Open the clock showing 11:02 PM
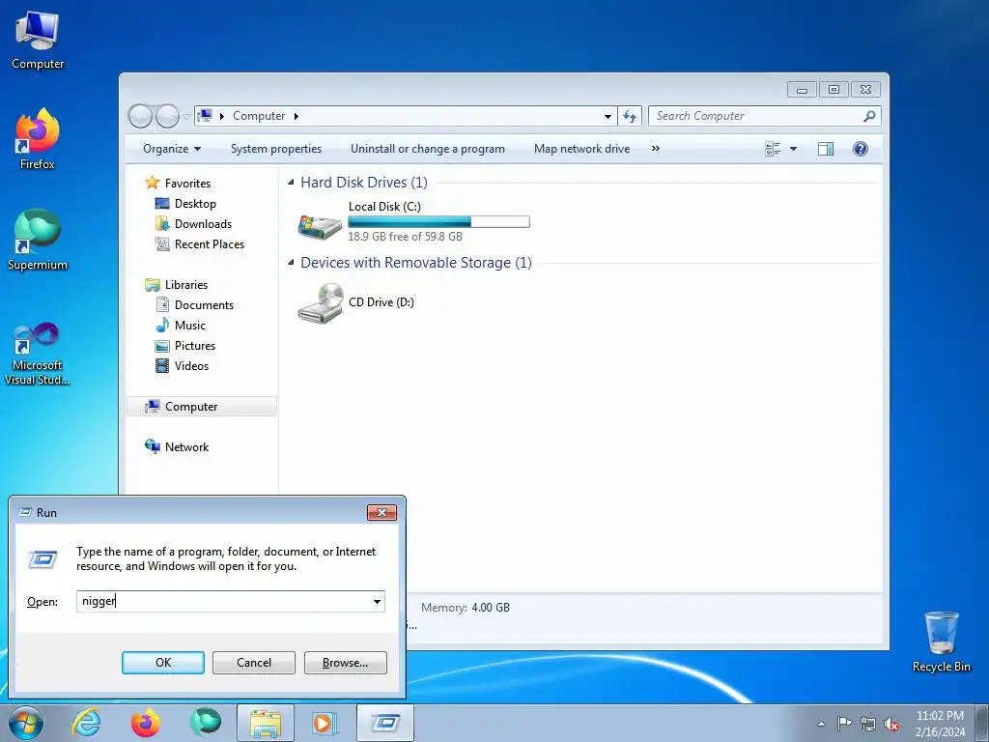This screenshot has width=989, height=742. (x=940, y=723)
